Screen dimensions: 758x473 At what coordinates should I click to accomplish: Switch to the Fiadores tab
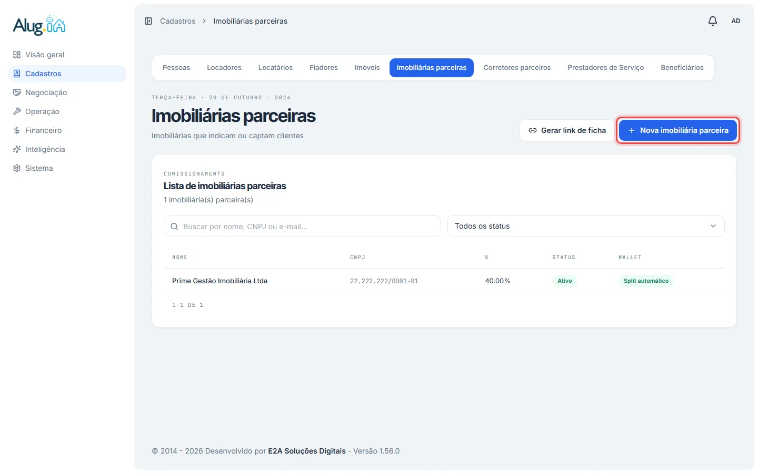coord(324,68)
